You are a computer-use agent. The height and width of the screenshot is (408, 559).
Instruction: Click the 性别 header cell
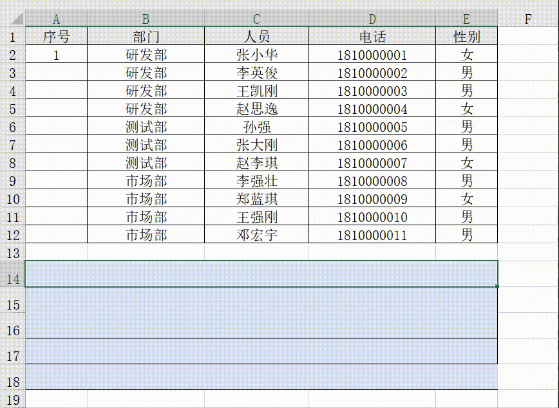(x=466, y=36)
